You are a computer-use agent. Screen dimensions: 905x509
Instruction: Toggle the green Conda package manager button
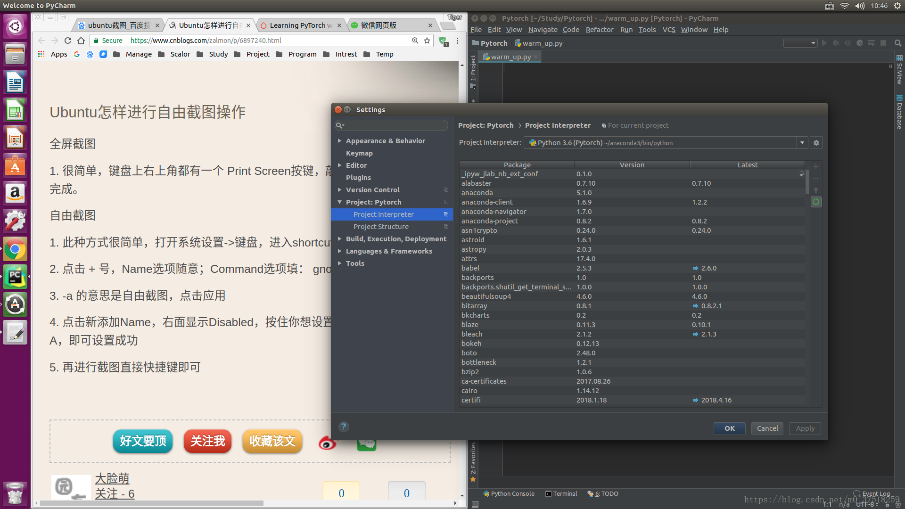coord(816,202)
